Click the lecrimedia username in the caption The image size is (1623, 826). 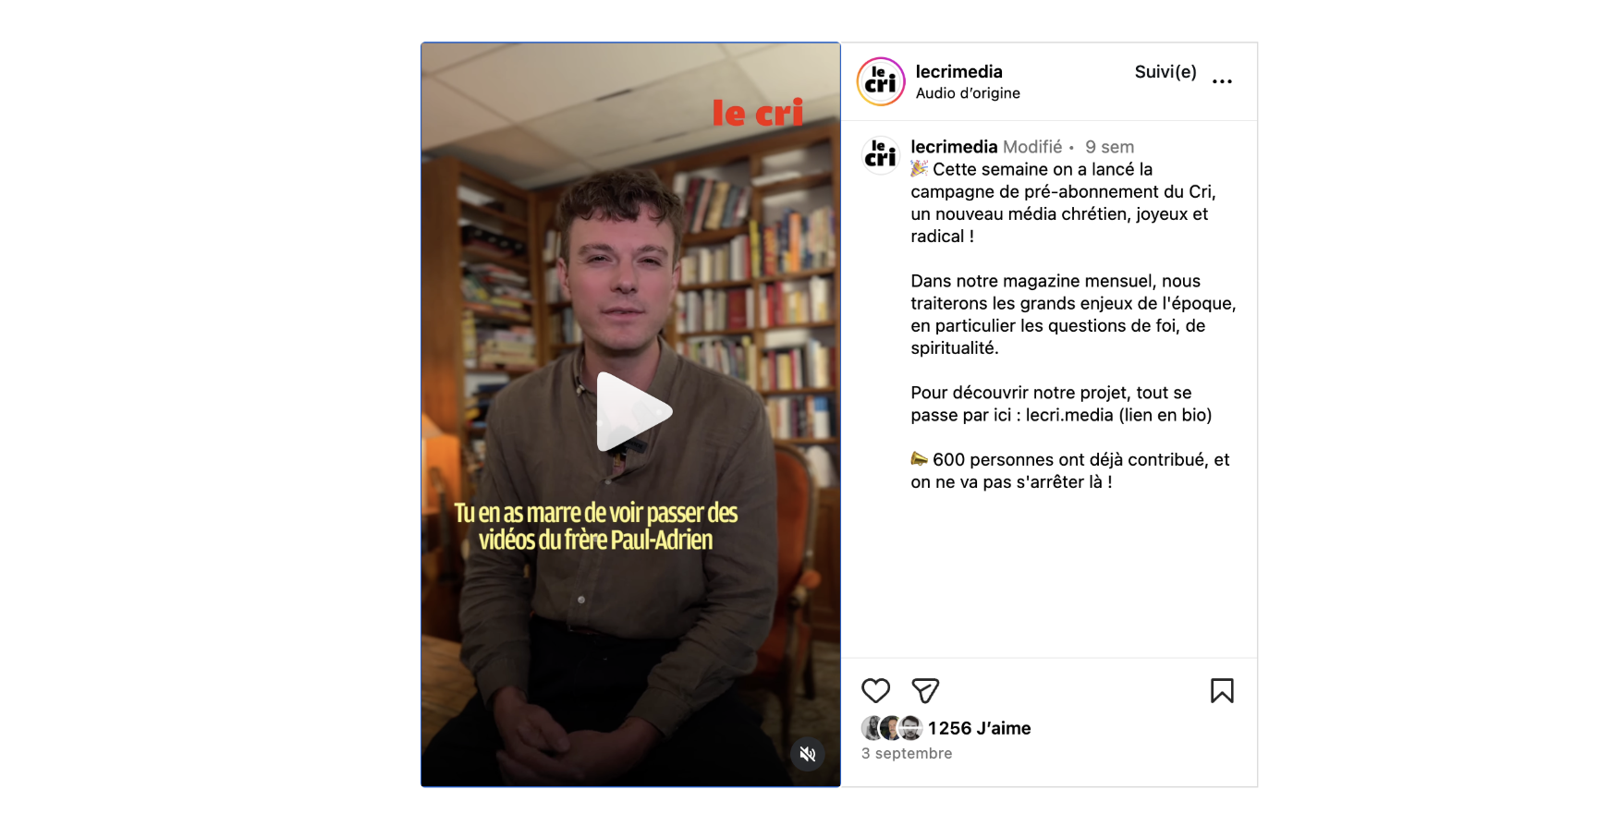954,147
